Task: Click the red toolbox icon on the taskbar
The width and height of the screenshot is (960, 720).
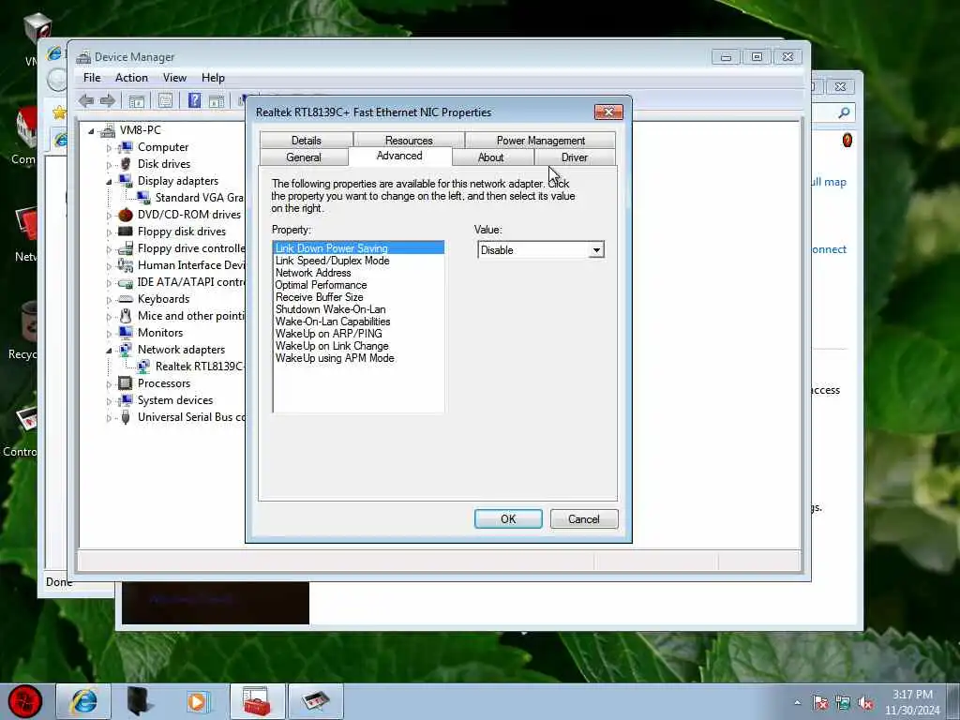Action: (257, 701)
